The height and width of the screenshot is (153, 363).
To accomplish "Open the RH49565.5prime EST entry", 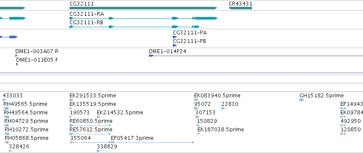I will pyautogui.click(x=25, y=104).
